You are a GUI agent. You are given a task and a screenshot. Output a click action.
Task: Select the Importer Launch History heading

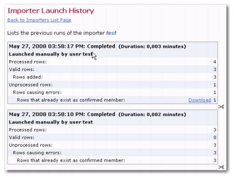click(x=51, y=11)
